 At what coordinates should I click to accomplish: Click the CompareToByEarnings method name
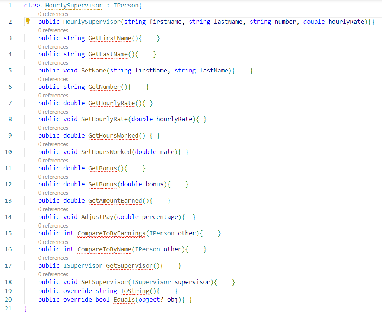click(112, 233)
